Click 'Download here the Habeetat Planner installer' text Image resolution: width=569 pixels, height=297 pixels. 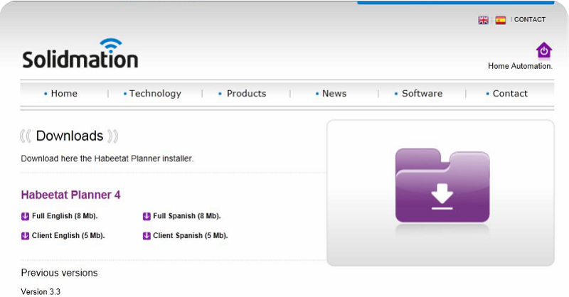[107, 158]
